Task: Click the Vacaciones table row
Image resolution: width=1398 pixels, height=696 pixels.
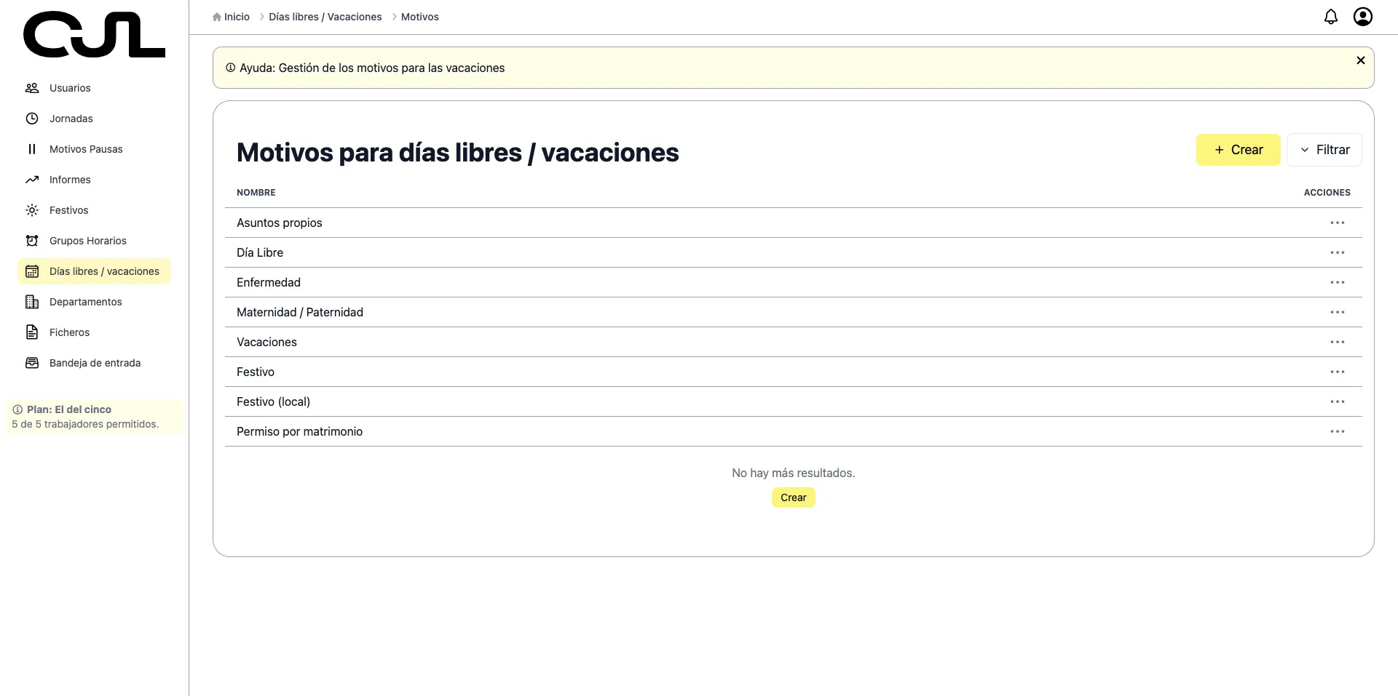Action: point(266,342)
